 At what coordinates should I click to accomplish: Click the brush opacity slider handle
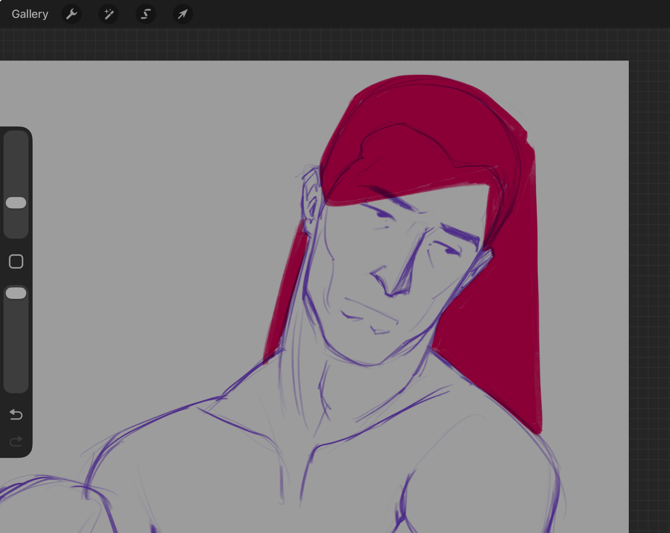16,293
